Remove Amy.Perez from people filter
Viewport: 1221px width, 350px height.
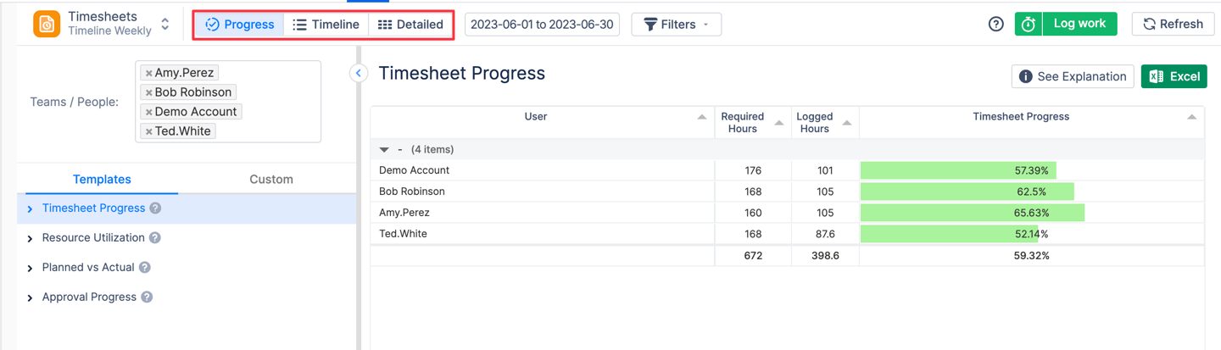148,74
